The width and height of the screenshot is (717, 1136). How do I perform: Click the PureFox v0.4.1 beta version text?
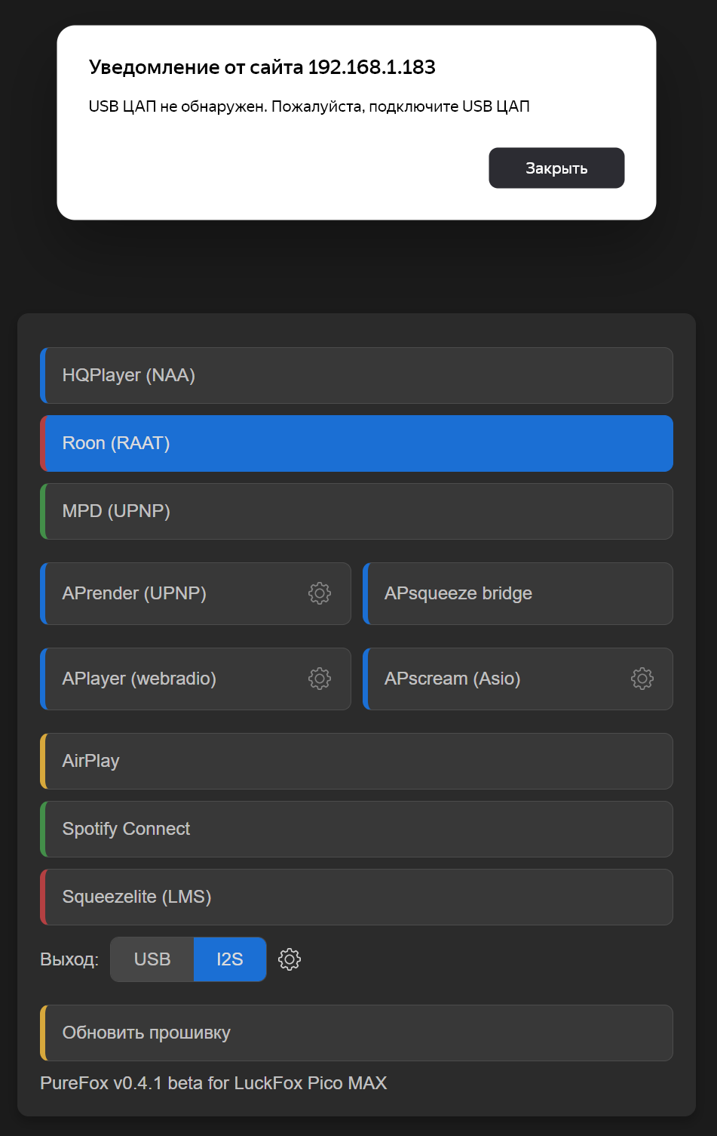pyautogui.click(x=213, y=1083)
